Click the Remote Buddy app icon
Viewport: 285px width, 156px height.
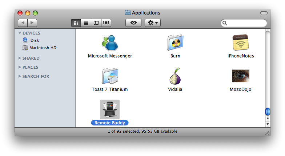(x=110, y=109)
